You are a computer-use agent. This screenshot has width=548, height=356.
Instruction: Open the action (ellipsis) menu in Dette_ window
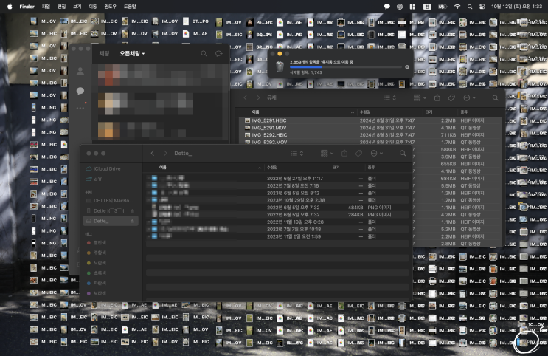[x=376, y=154]
